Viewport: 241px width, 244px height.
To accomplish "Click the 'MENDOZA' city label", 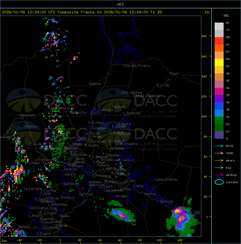I will pyautogui.click(x=70, y=148).
